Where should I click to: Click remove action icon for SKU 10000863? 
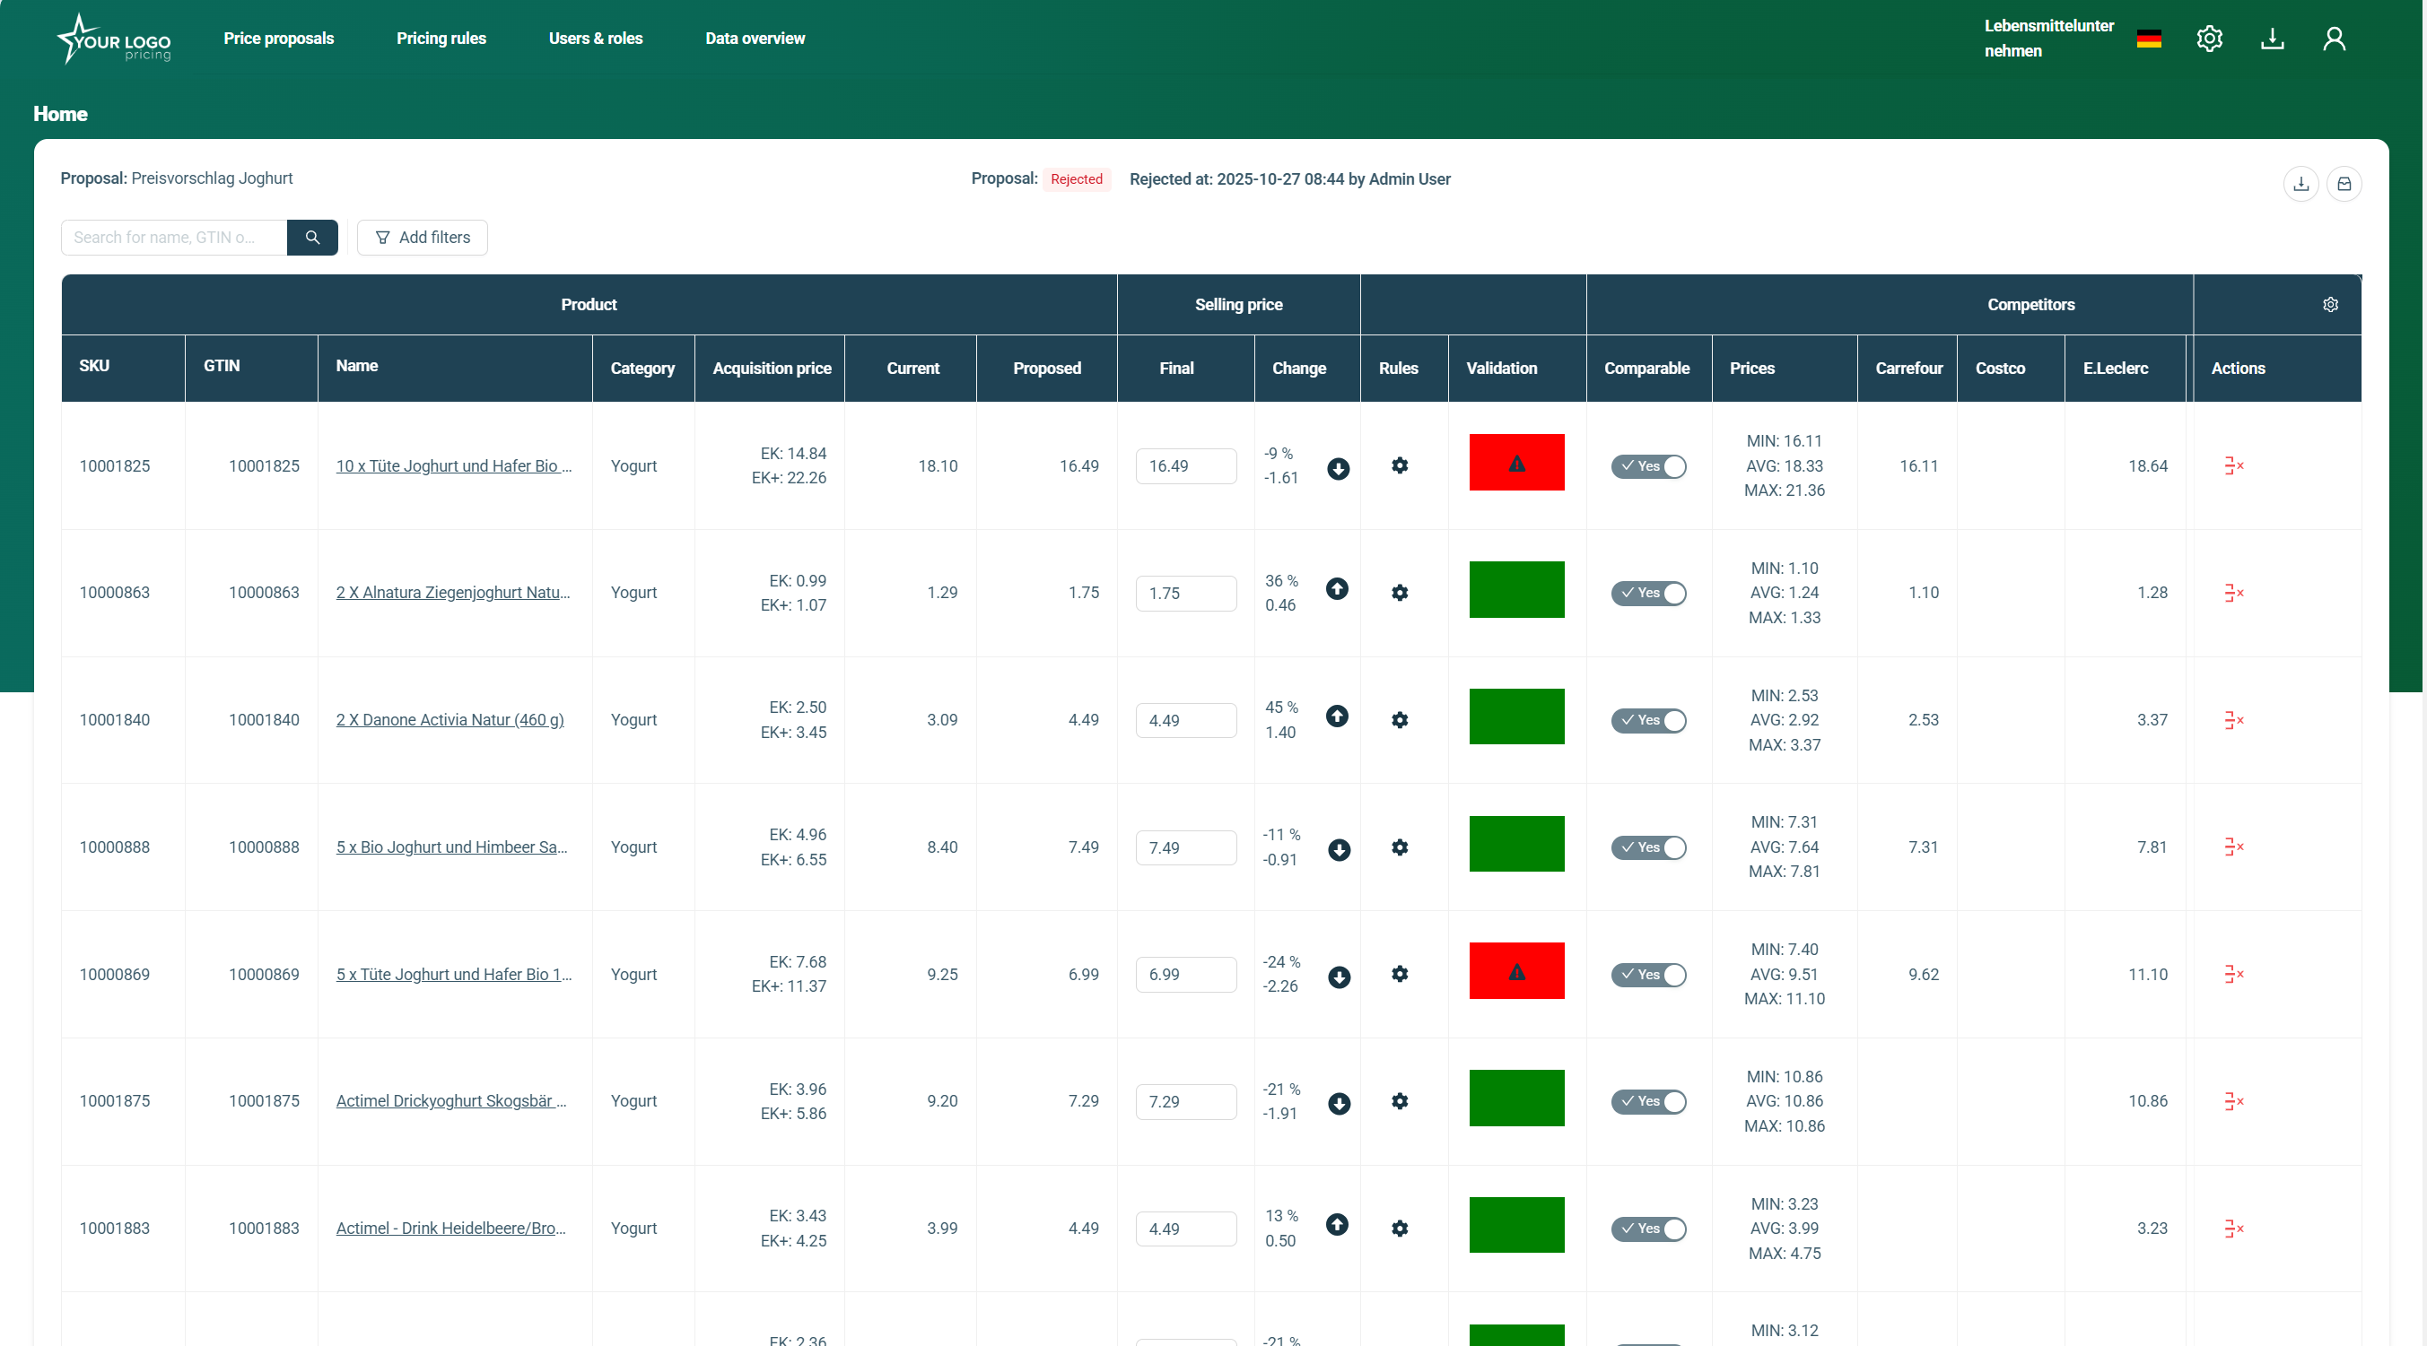coord(2234,593)
